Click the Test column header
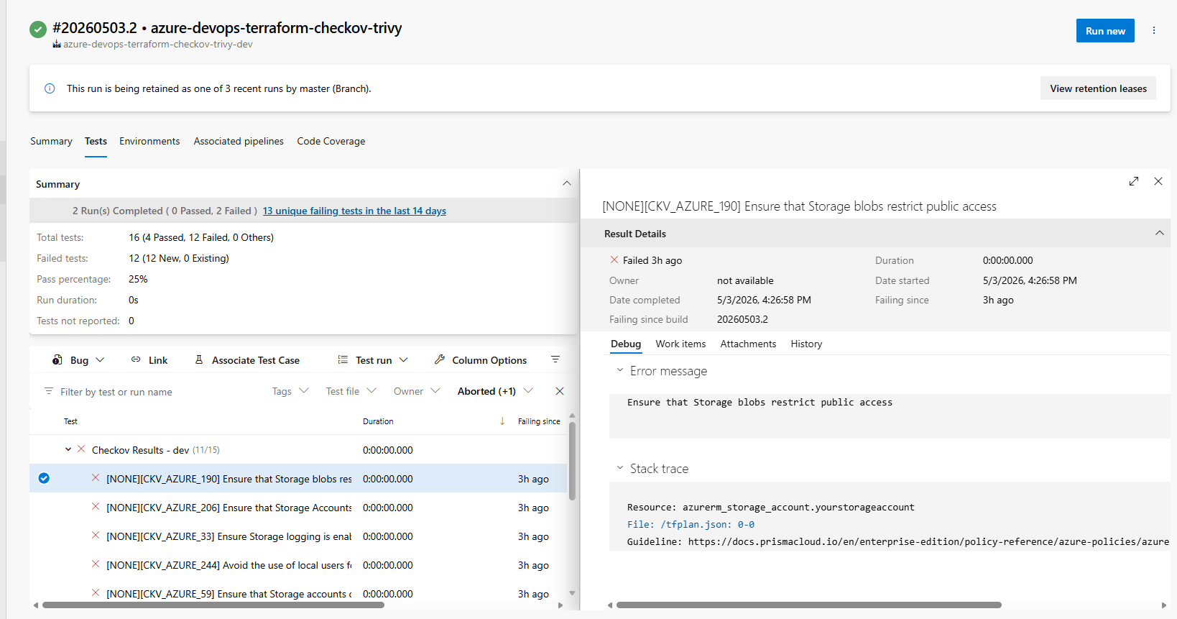 point(70,421)
